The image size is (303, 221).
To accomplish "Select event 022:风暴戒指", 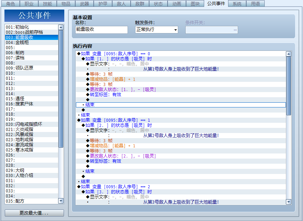I will (x=32, y=134).
